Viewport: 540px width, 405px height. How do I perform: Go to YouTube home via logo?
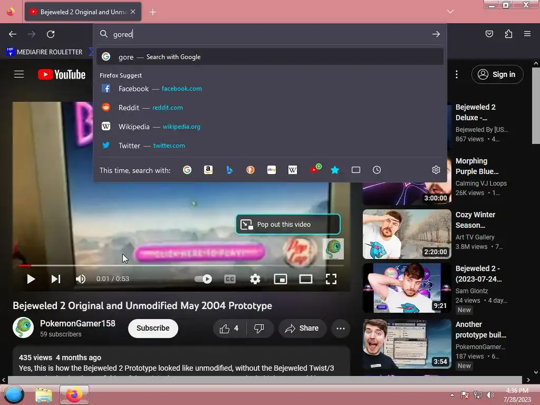[x=62, y=74]
